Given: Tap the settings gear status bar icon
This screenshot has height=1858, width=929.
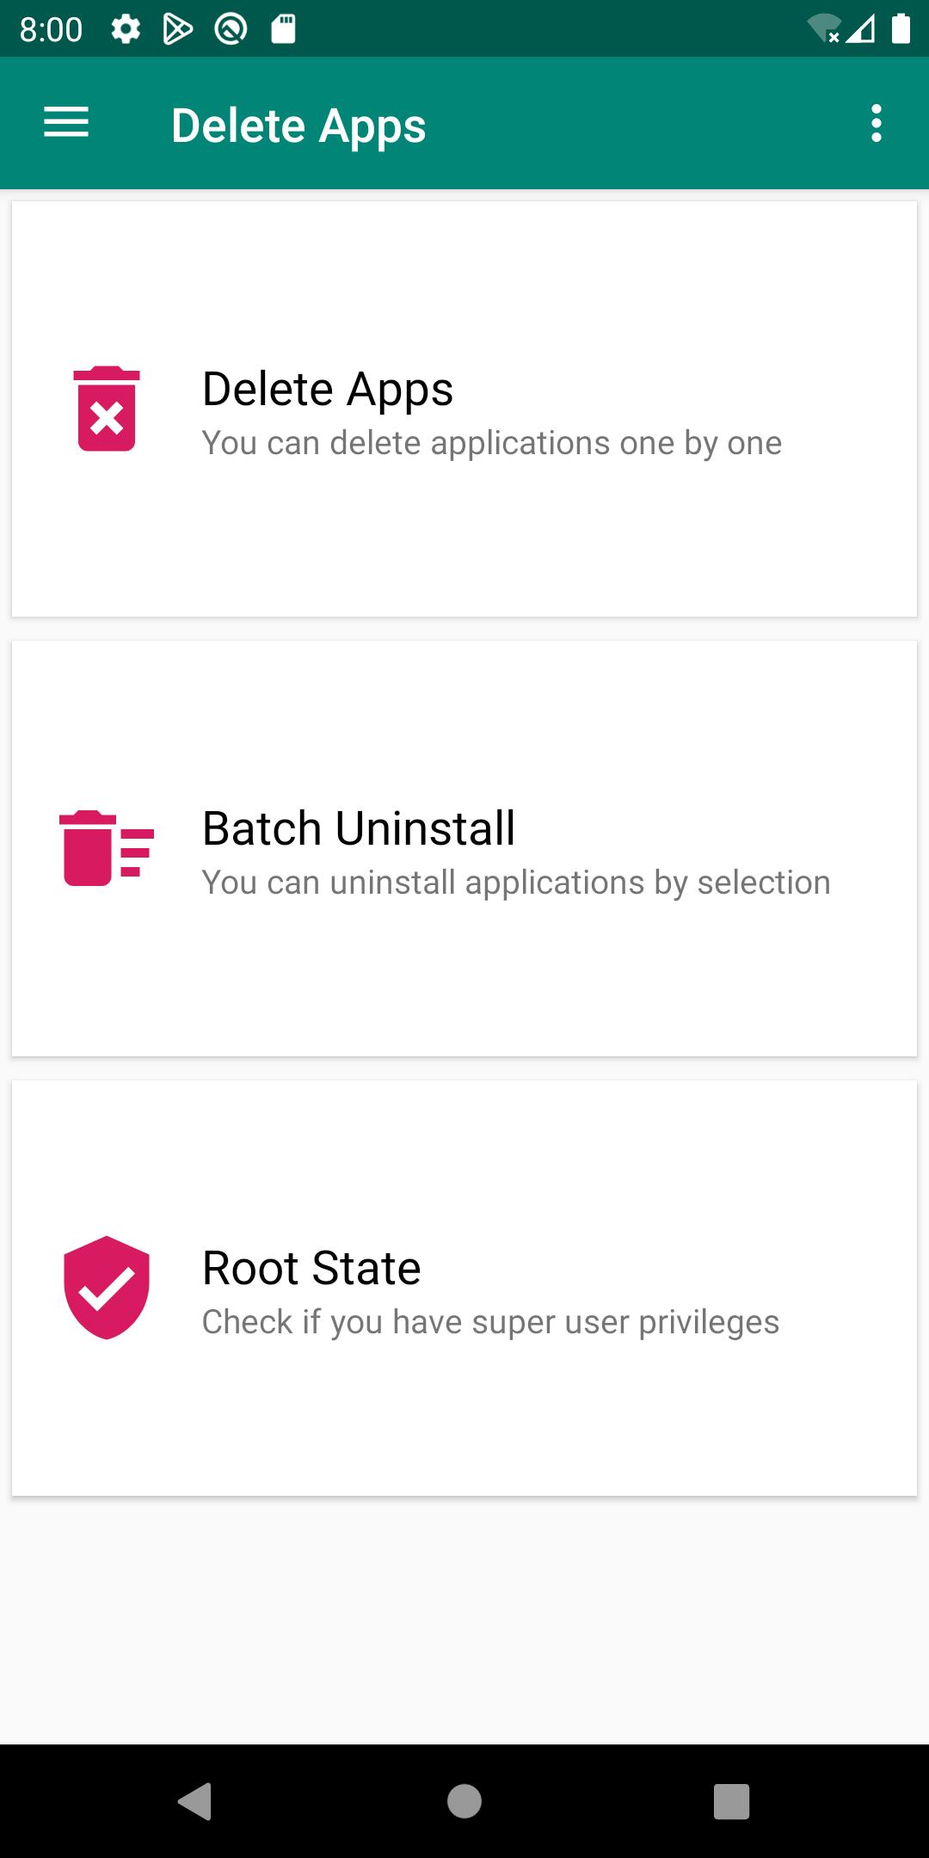Looking at the screenshot, I should (x=126, y=30).
